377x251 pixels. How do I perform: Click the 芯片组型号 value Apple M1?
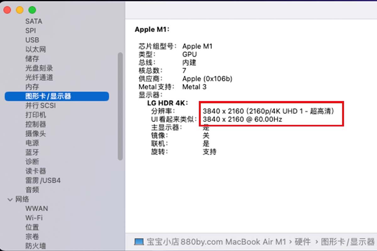(197, 46)
